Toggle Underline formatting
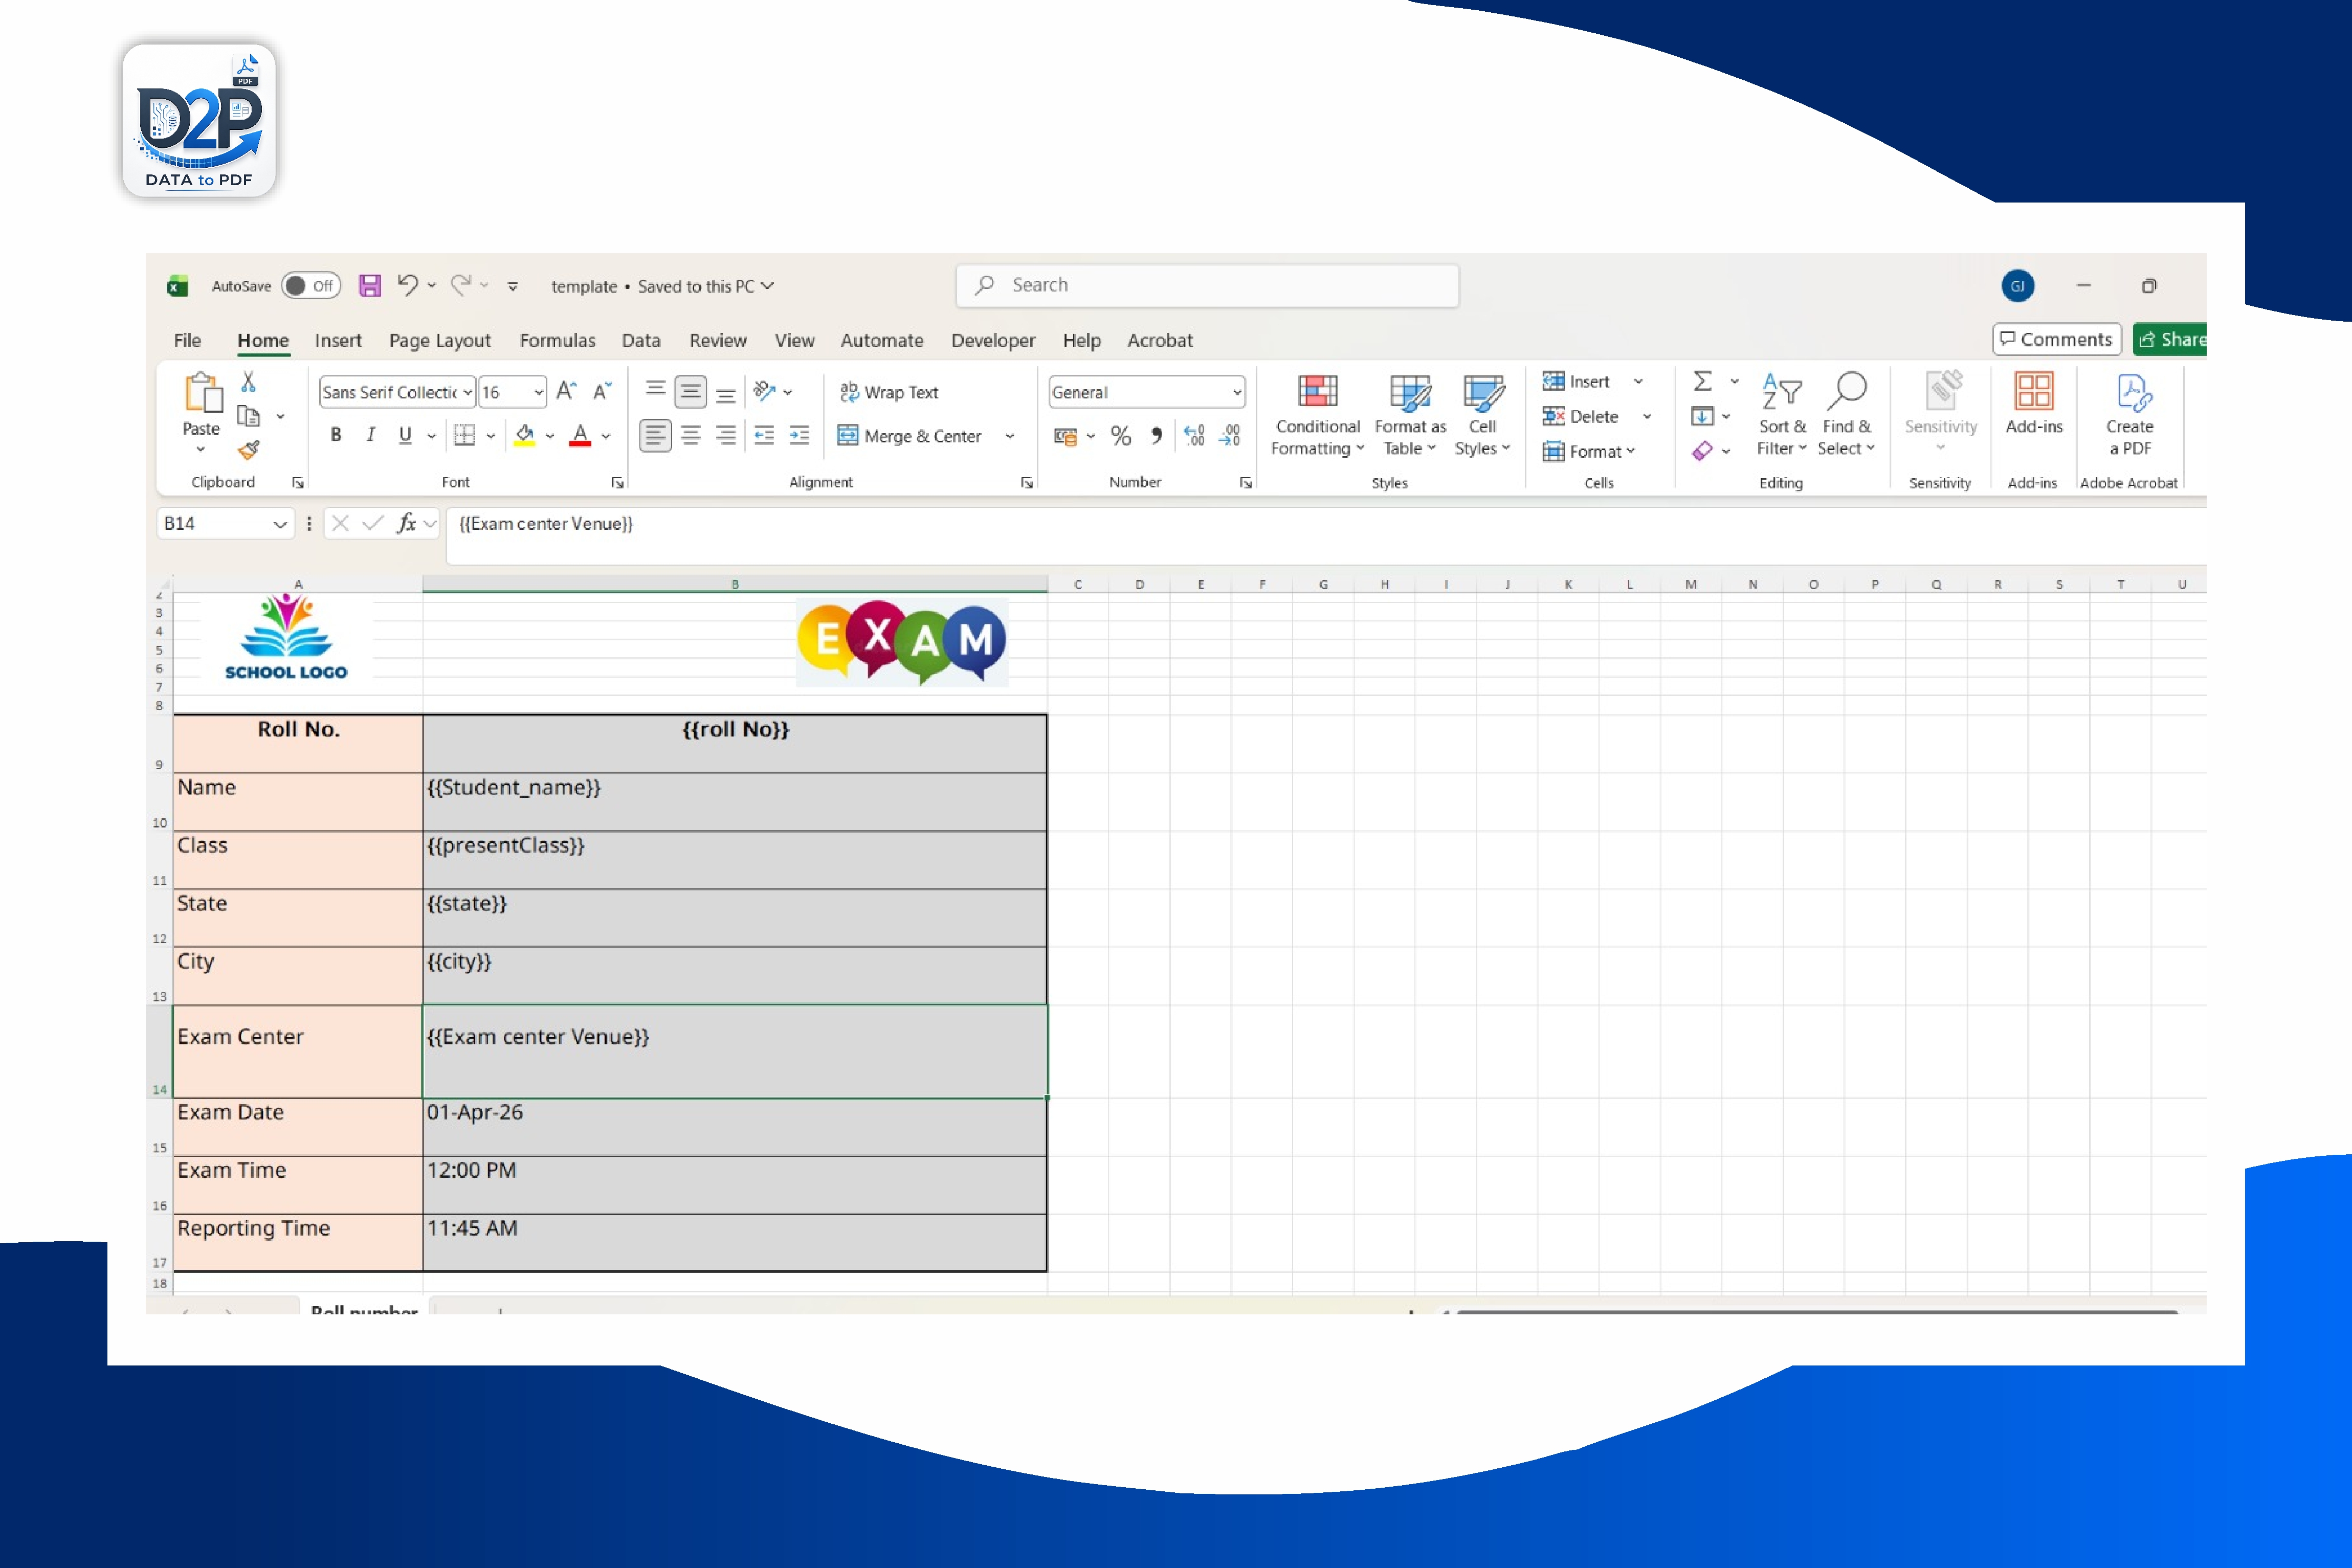This screenshot has height=1568, width=2352. click(405, 435)
